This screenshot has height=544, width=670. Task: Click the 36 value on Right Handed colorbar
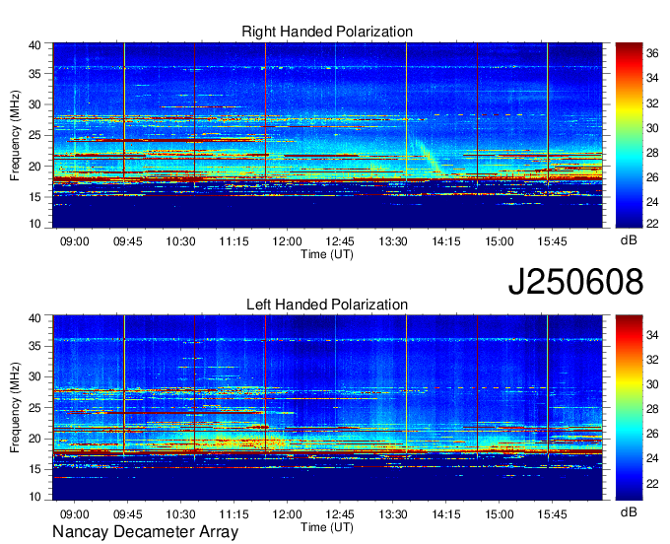(652, 53)
